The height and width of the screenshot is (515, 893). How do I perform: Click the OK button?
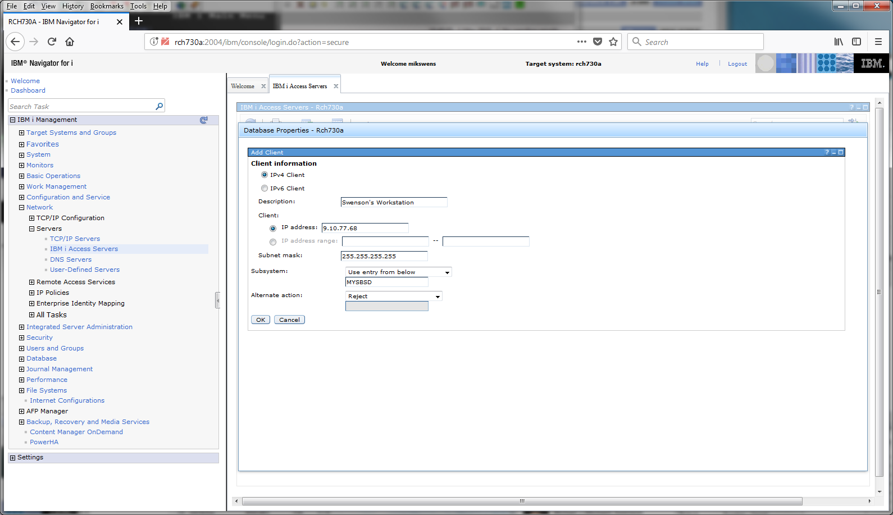click(261, 320)
